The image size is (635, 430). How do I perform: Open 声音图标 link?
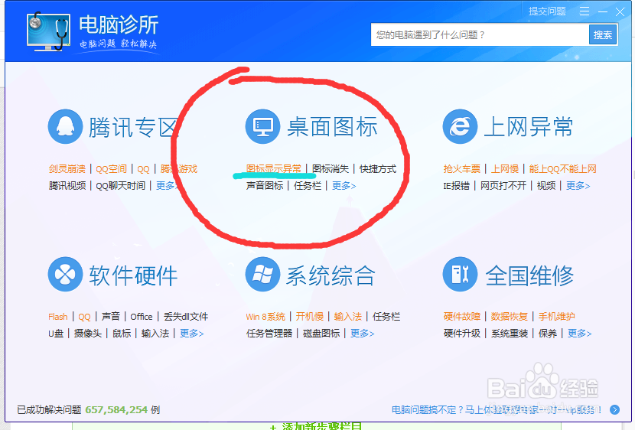265,185
